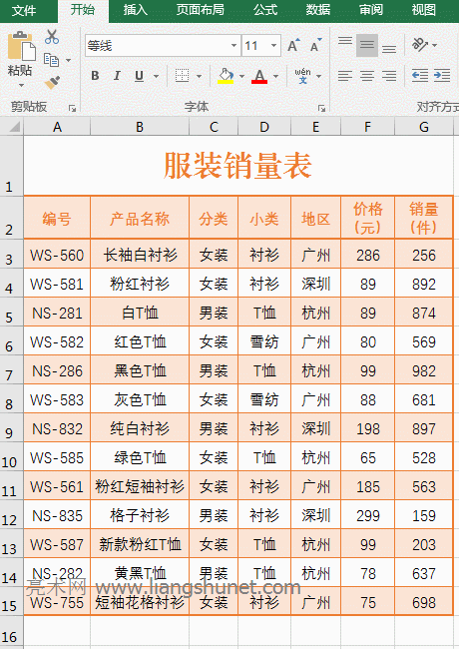Align text to bottom of cell
Viewport: 459px width, 649px height.
point(389,49)
